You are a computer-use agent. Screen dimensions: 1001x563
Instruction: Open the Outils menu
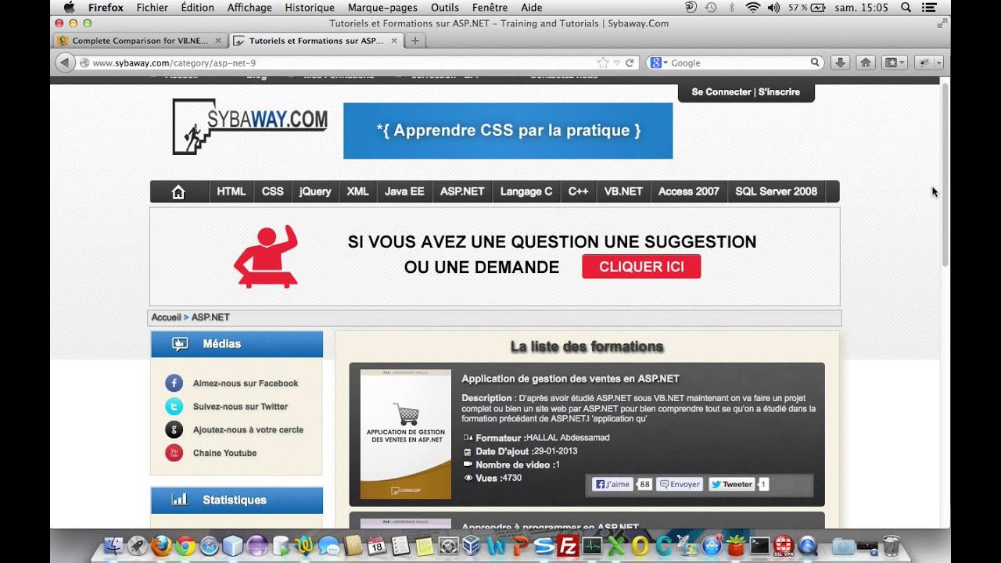445,7
